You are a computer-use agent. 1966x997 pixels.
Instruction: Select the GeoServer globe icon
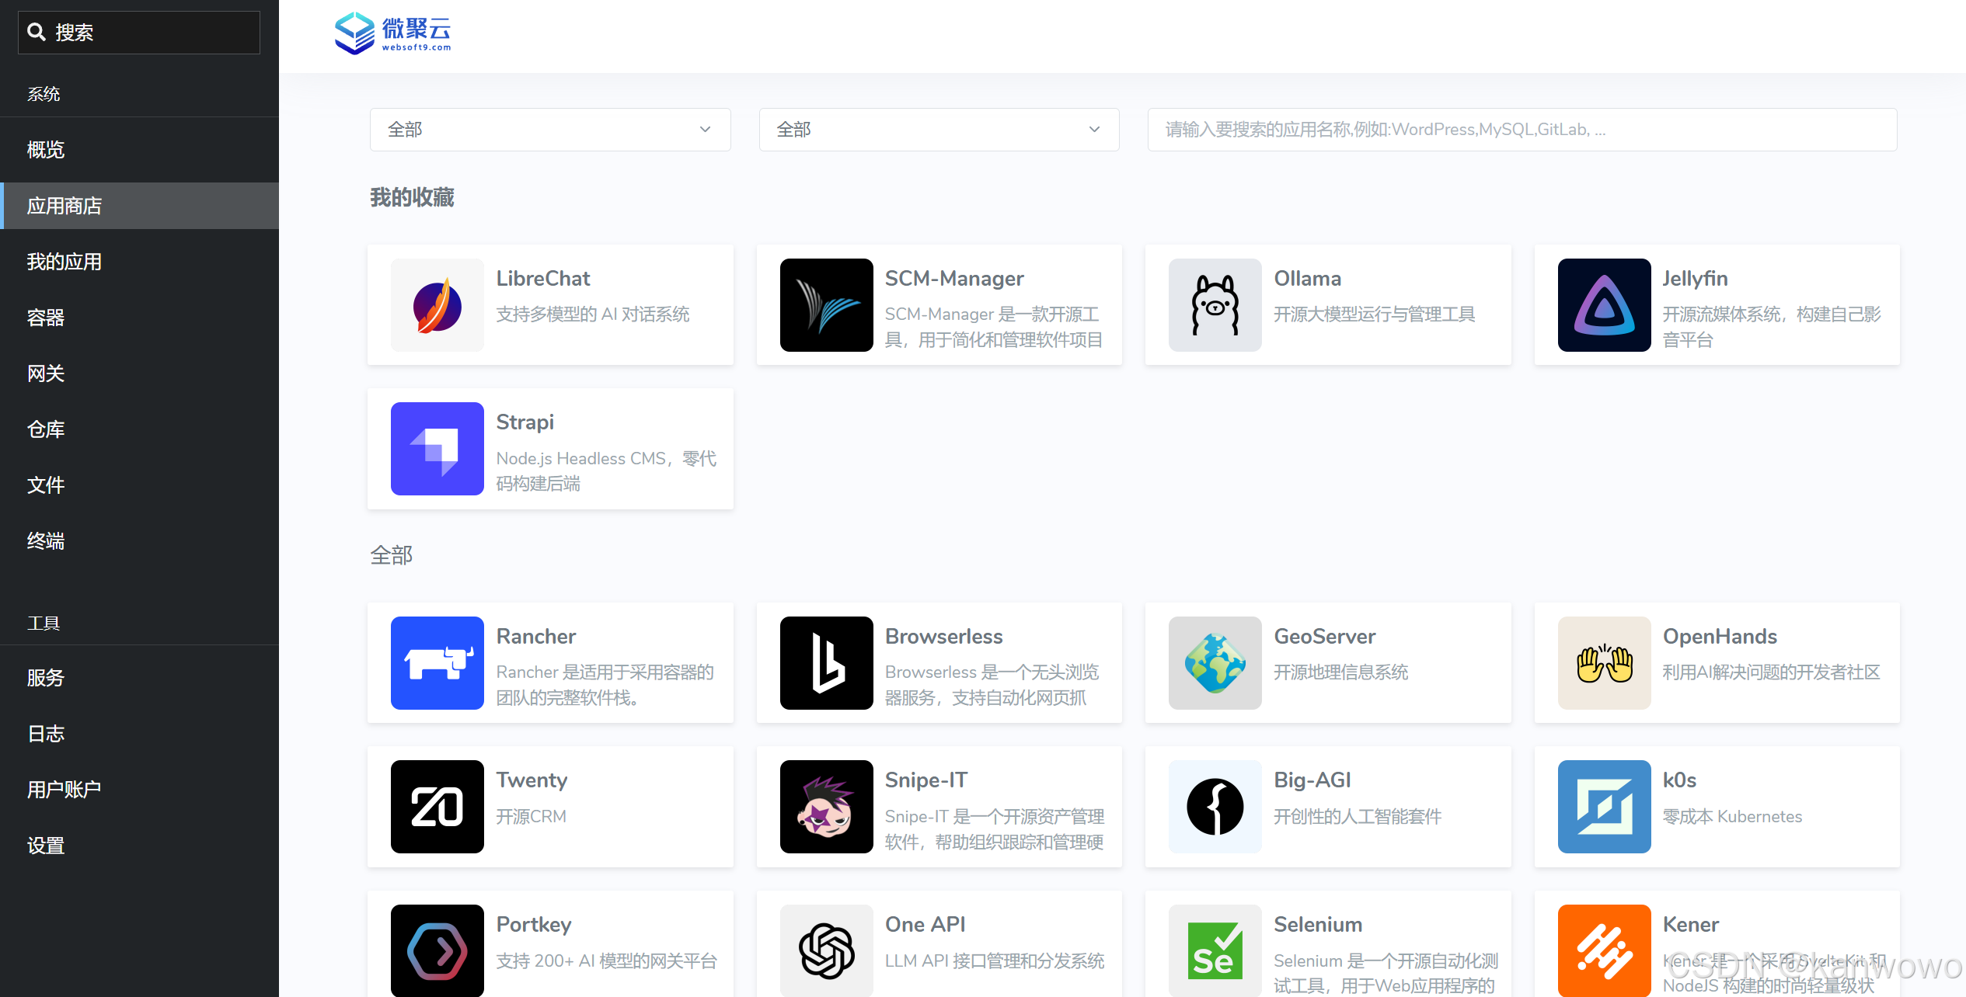(x=1215, y=663)
